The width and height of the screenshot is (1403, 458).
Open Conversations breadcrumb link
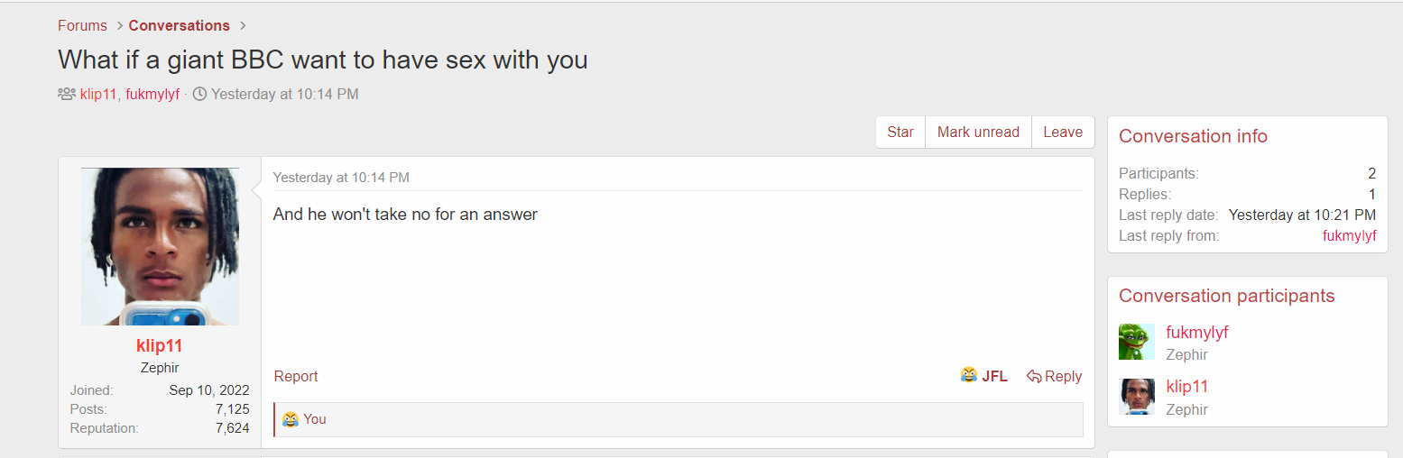point(180,25)
